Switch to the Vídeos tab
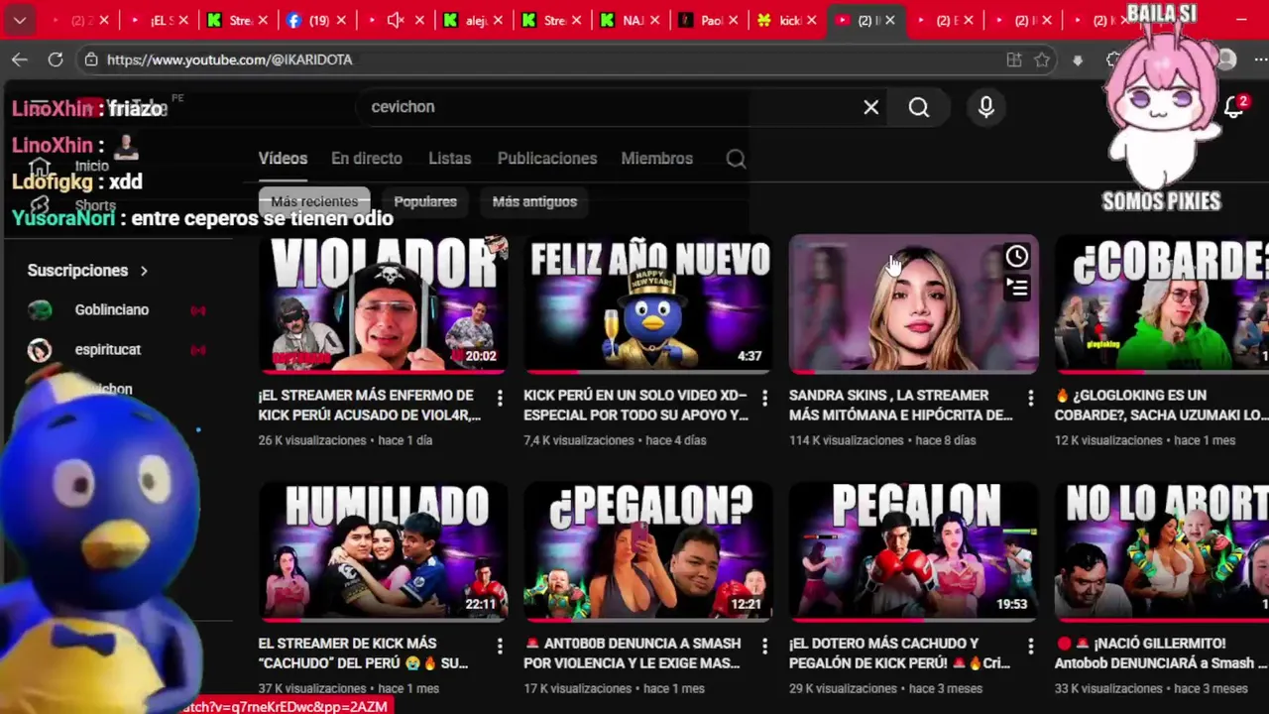This screenshot has height=714, width=1269. tap(283, 159)
